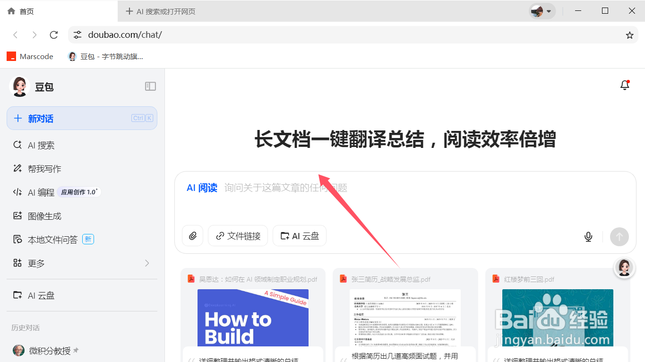Attach file with paperclip icon
The height and width of the screenshot is (362, 645).
pyautogui.click(x=193, y=236)
